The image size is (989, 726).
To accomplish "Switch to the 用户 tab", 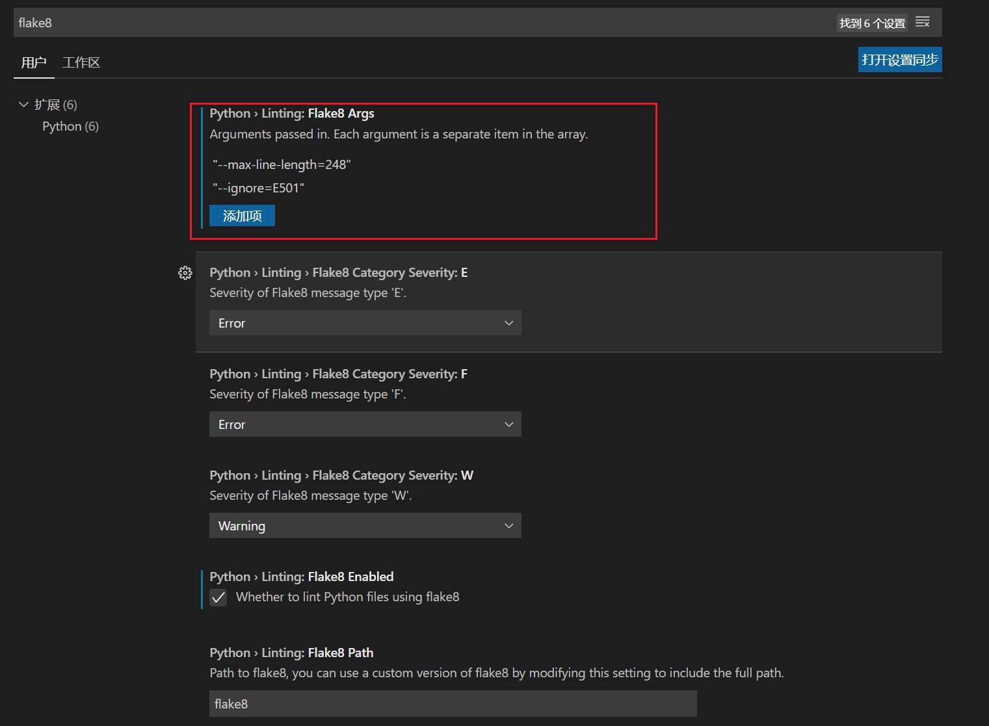I will click(x=34, y=62).
